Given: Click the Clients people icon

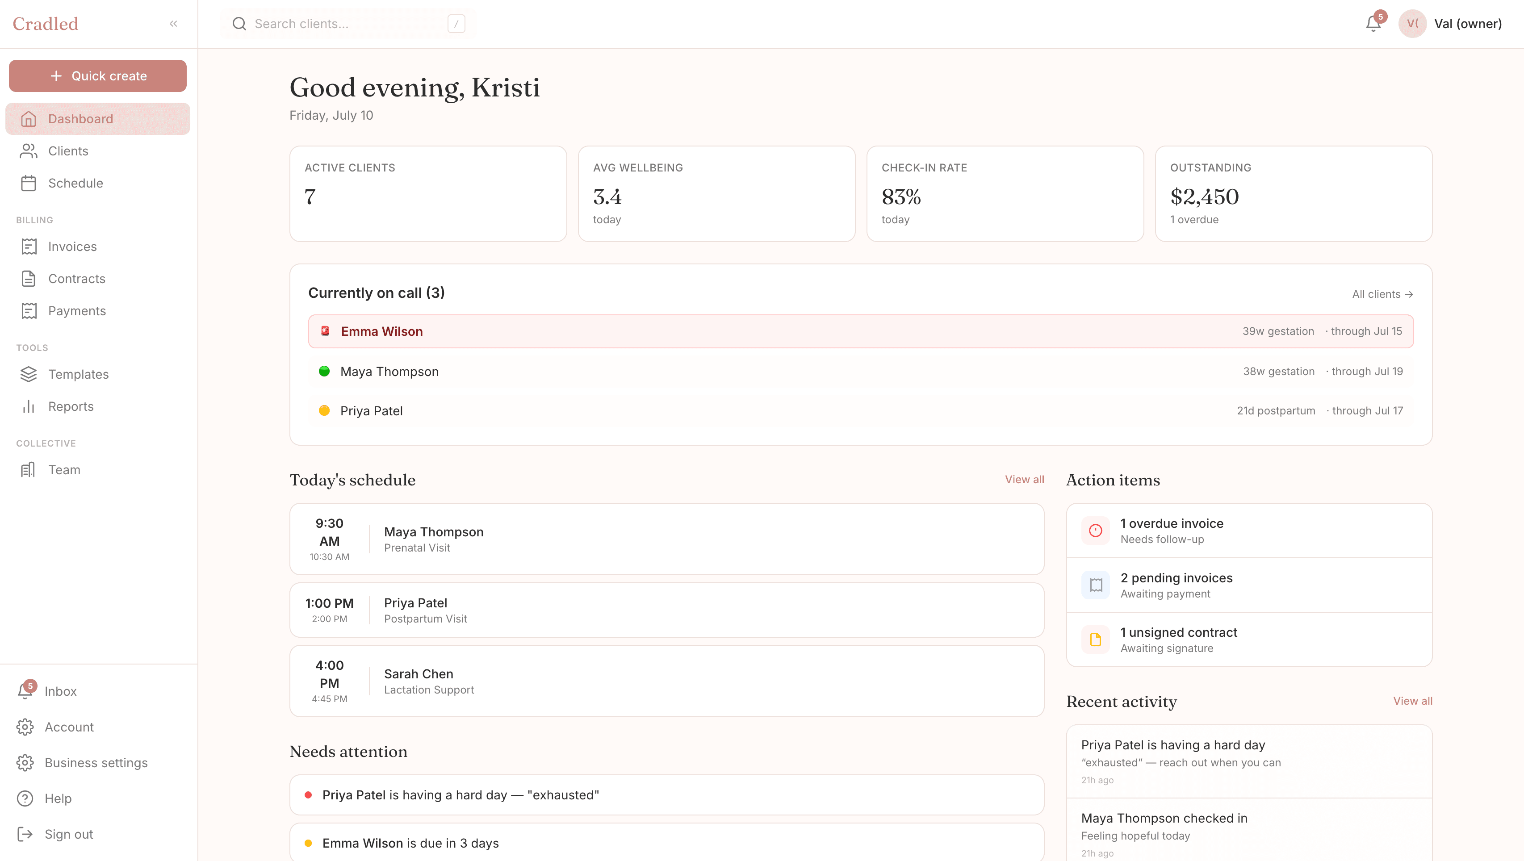Looking at the screenshot, I should click(x=29, y=151).
